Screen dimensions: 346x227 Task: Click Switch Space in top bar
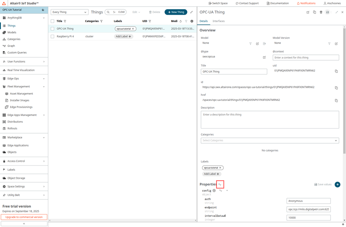pyautogui.click(x=218, y=3)
